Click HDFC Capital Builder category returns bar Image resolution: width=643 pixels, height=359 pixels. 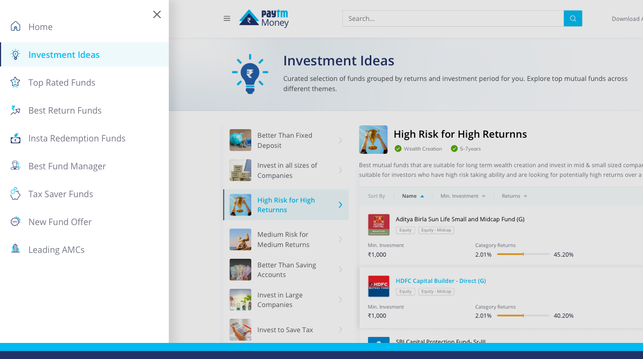click(x=523, y=316)
